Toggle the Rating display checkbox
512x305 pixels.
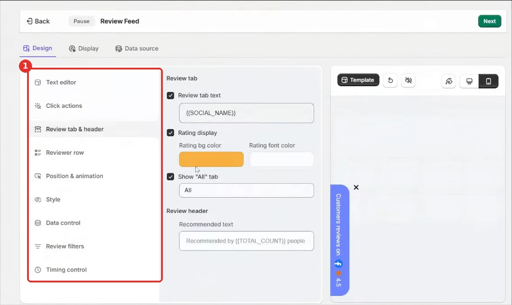coord(171,133)
